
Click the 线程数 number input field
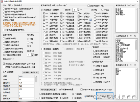[x=75, y=10]
